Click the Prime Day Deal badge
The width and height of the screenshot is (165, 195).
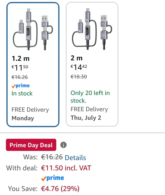point(31,145)
